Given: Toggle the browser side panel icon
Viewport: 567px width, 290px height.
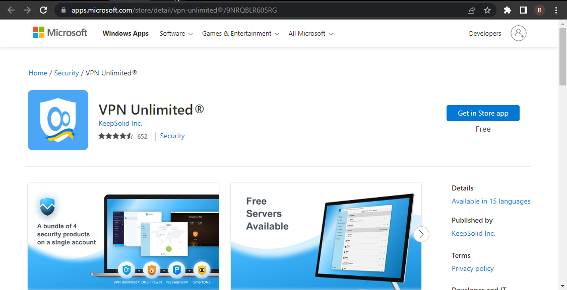Looking at the screenshot, I should [524, 10].
